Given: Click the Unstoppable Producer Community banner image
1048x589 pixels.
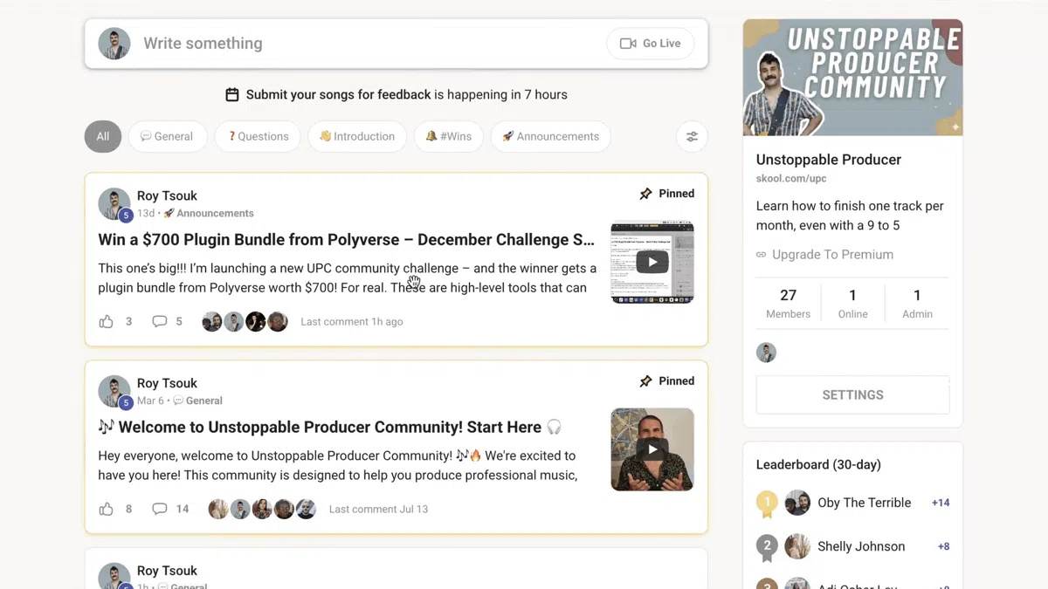Looking at the screenshot, I should 853,78.
